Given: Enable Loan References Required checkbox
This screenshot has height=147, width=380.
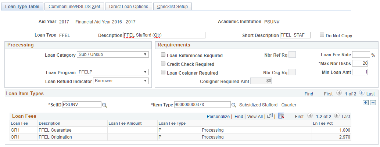Looking at the screenshot, I should [163, 55].
